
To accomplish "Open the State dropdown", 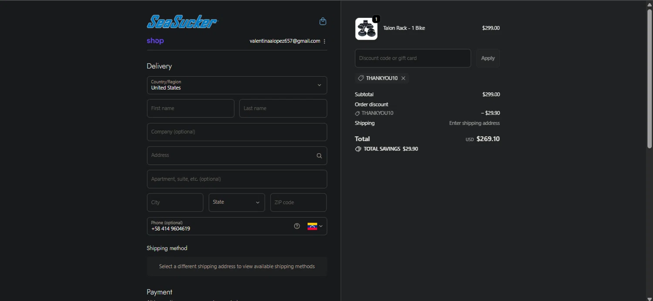I will point(237,203).
